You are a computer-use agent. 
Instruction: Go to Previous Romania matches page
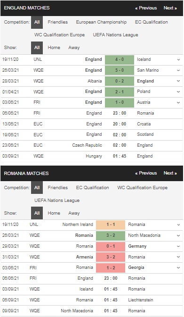pos(146,173)
